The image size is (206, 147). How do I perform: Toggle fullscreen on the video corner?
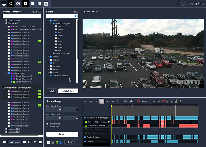tap(201, 86)
